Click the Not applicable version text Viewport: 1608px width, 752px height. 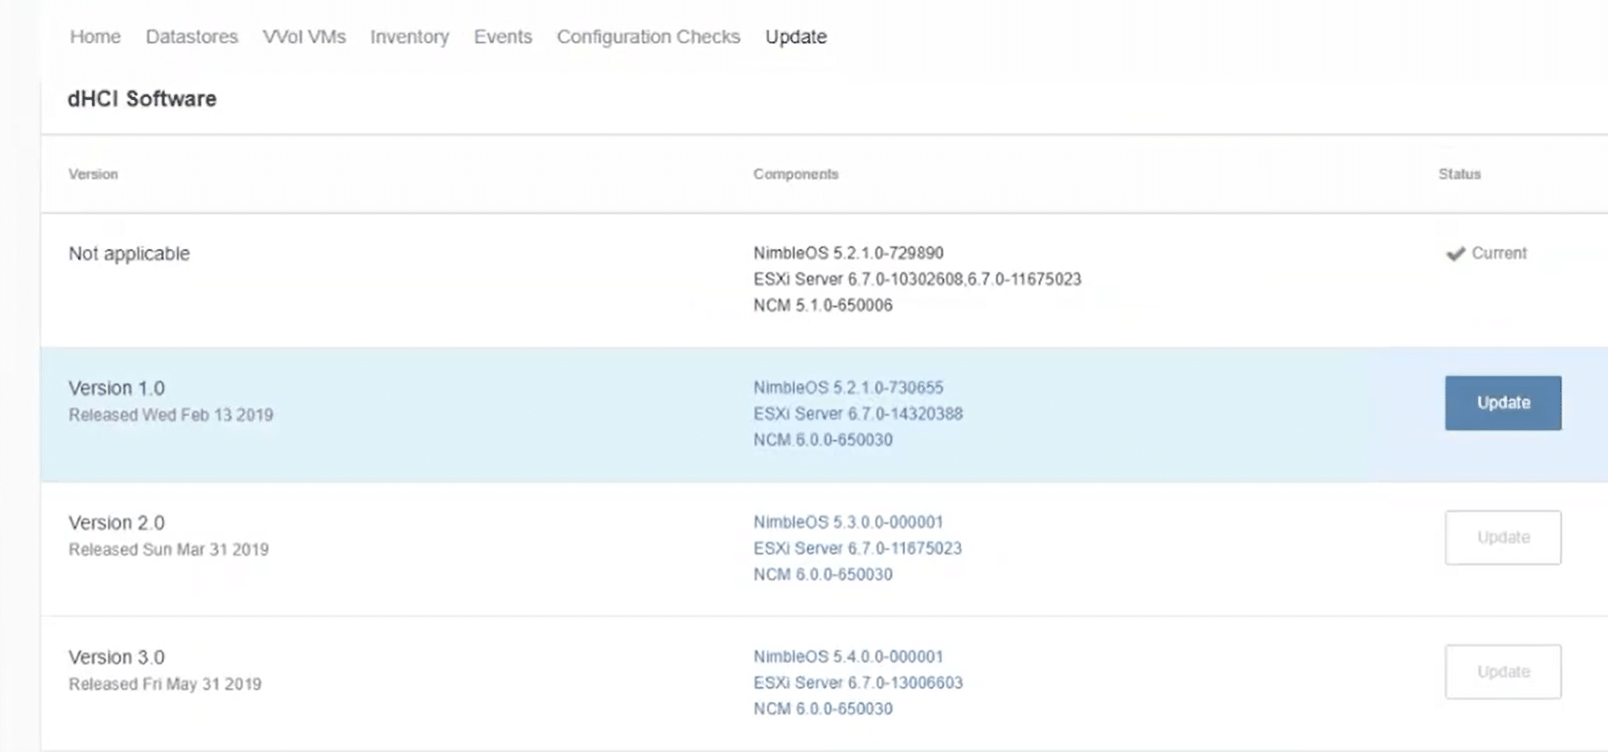pos(129,254)
